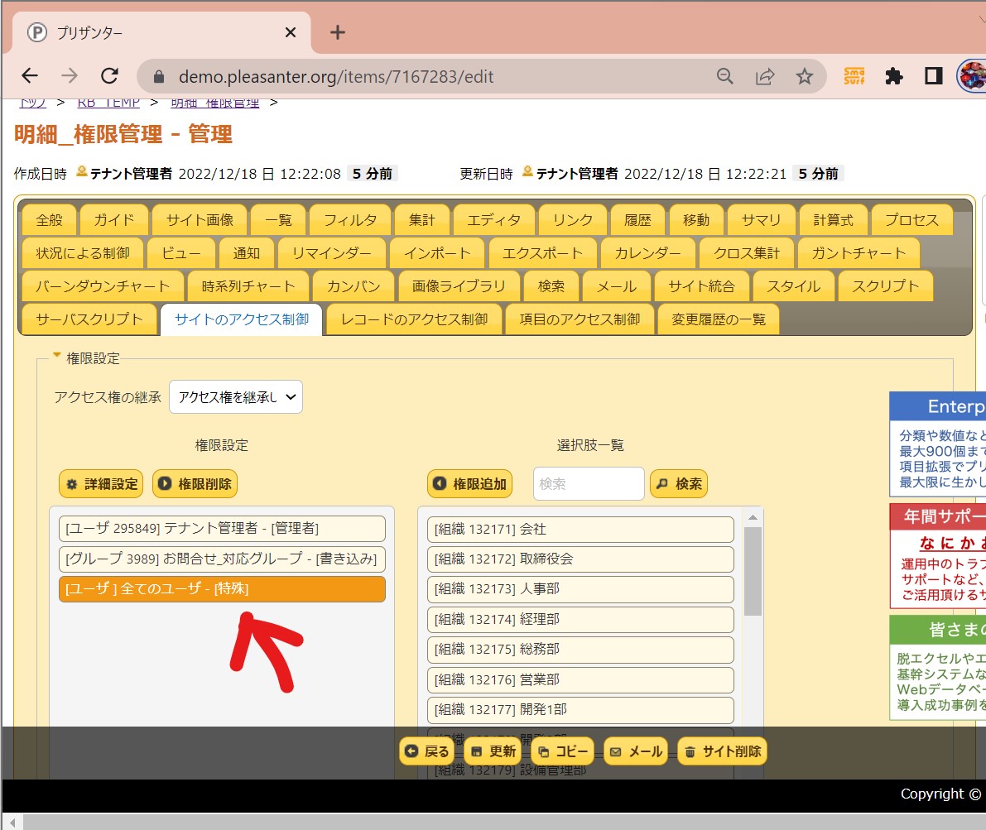Click the 権限追加 button
The height and width of the screenshot is (830, 986).
point(469,484)
